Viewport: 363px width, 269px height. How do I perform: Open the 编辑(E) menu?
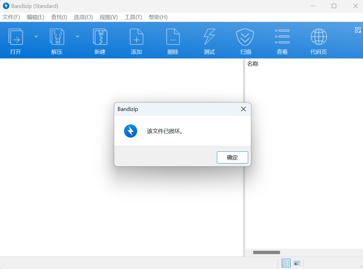point(35,17)
